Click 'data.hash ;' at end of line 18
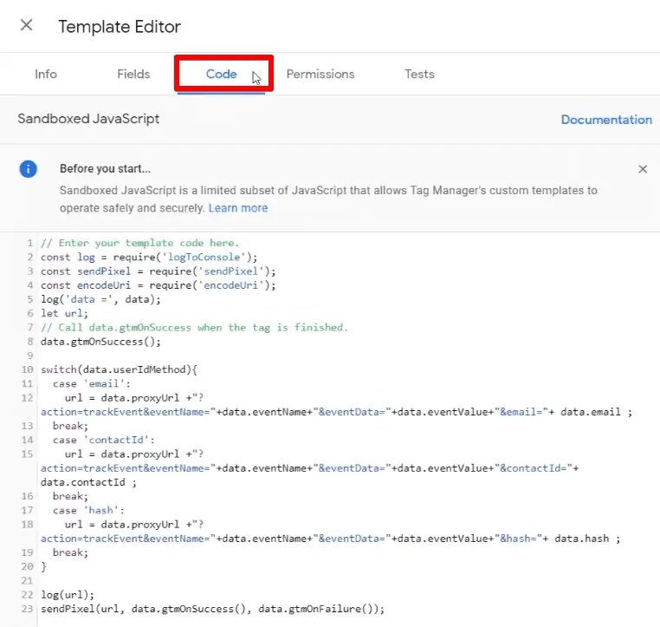 587,539
